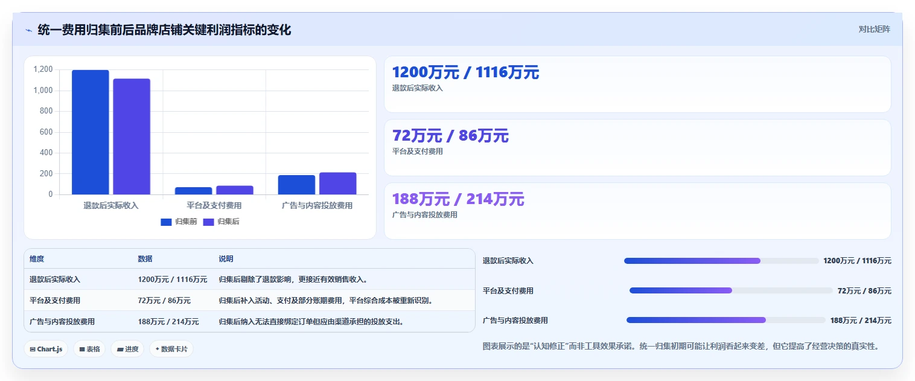Open the 188万元 / 214万元 data card
Viewport: 915px width, 381px height.
(637, 211)
